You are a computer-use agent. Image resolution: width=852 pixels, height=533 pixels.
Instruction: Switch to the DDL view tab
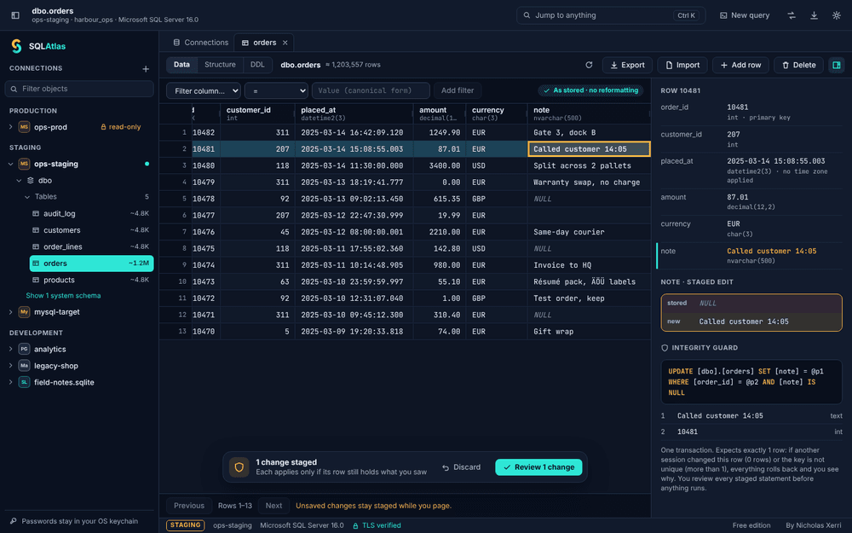tap(257, 65)
